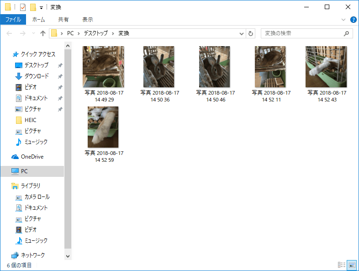Select photo thumbnail 14 52 59
The image size is (359, 271).
[103, 127]
